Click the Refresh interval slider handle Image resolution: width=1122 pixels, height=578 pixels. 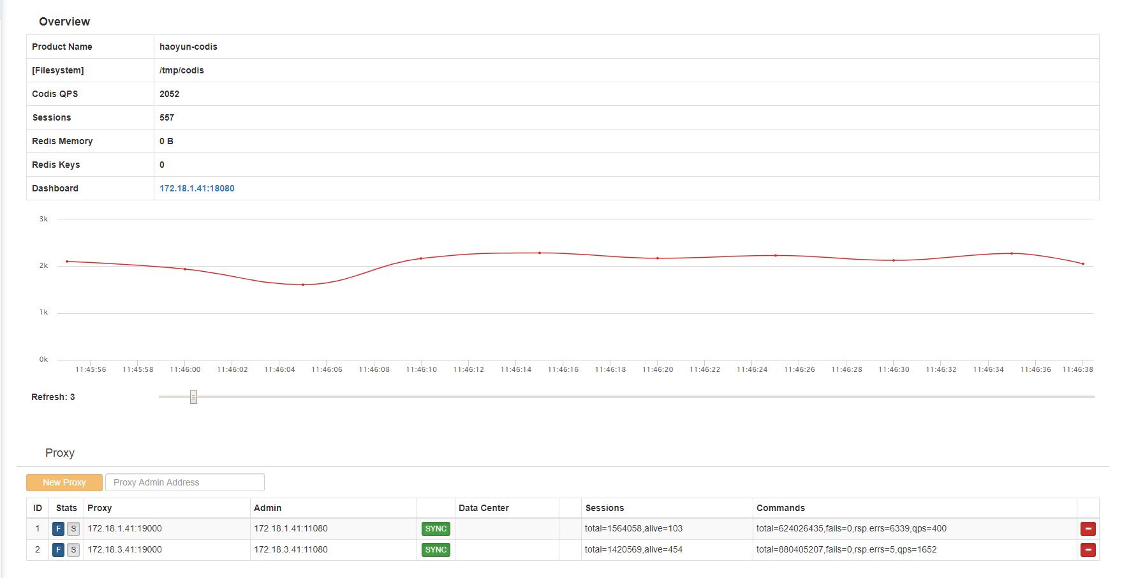click(x=193, y=397)
